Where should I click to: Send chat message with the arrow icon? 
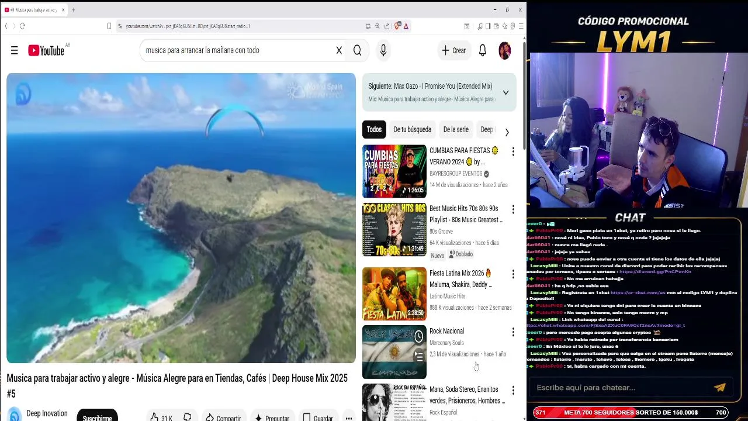pos(719,388)
